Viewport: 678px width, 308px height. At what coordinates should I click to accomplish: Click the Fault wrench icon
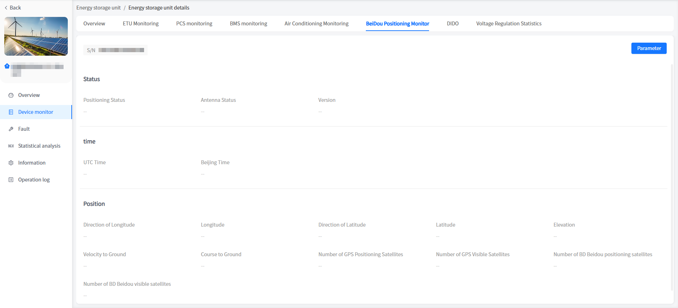click(x=11, y=129)
